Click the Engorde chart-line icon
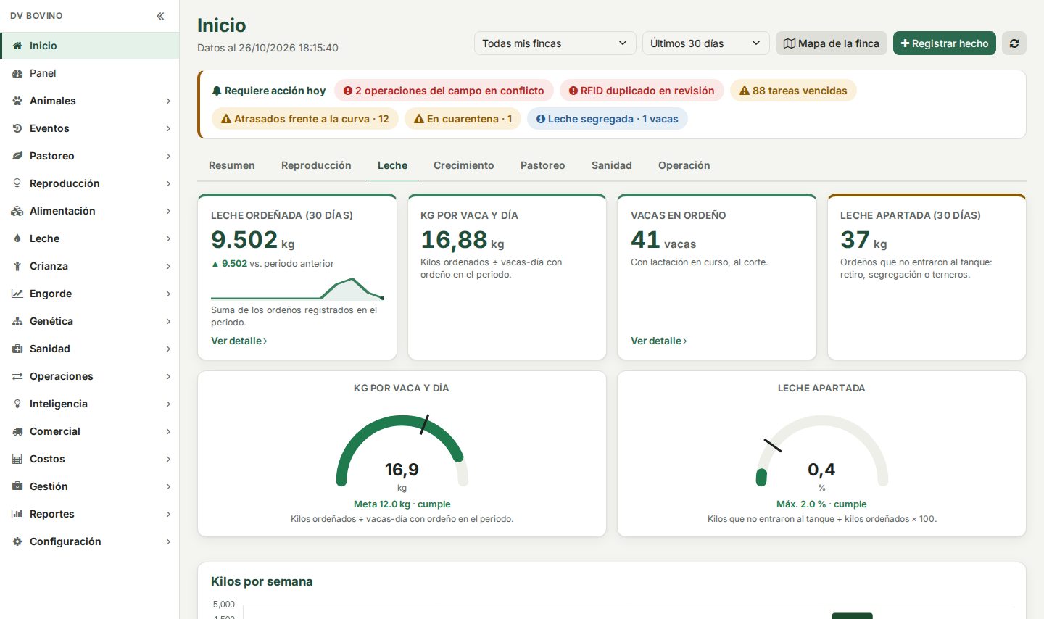The image size is (1044, 619). point(17,294)
